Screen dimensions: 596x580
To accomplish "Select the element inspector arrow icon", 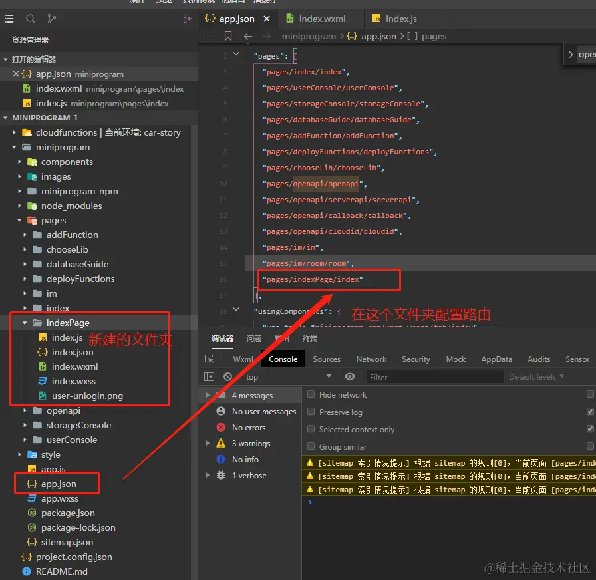I will [210, 359].
